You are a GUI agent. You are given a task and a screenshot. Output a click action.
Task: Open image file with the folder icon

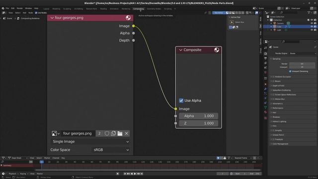coord(120,133)
